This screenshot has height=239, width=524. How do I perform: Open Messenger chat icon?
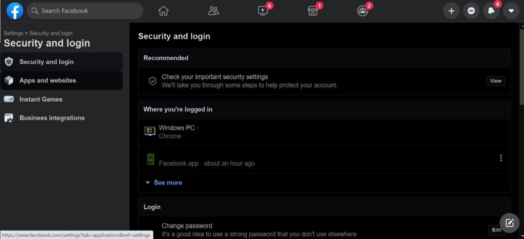[471, 11]
